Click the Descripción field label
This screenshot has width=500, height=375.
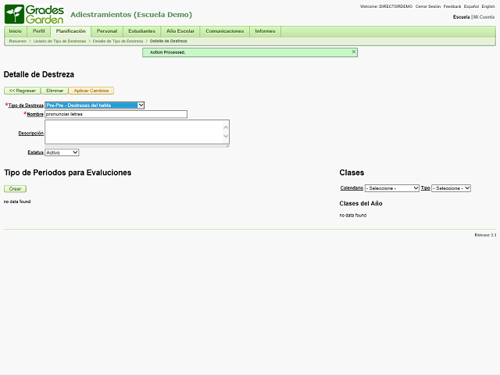(31, 134)
